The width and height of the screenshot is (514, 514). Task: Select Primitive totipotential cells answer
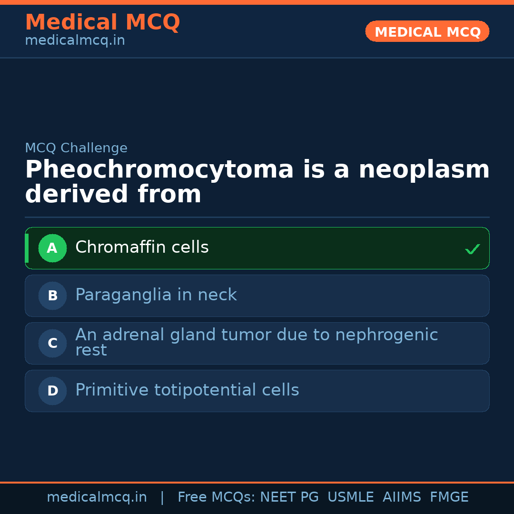tap(187, 390)
